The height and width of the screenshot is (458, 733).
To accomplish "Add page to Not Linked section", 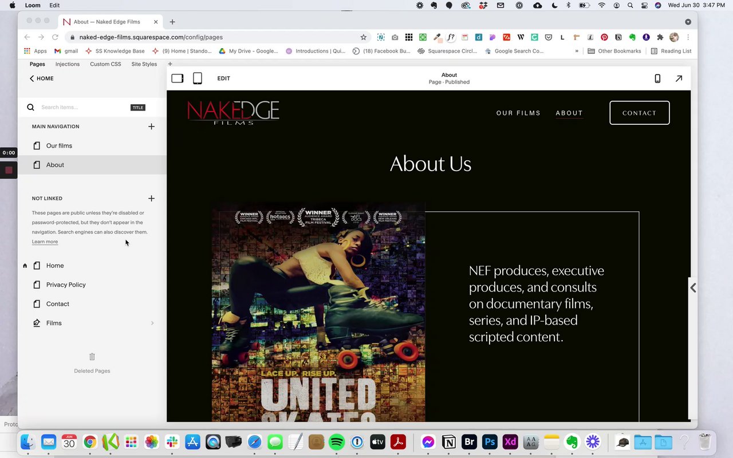I will coord(151,199).
